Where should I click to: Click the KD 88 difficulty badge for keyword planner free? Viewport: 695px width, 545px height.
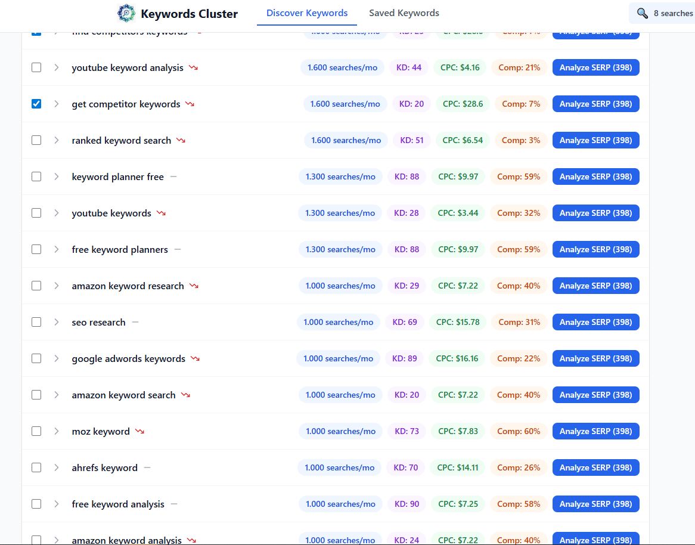407,176
